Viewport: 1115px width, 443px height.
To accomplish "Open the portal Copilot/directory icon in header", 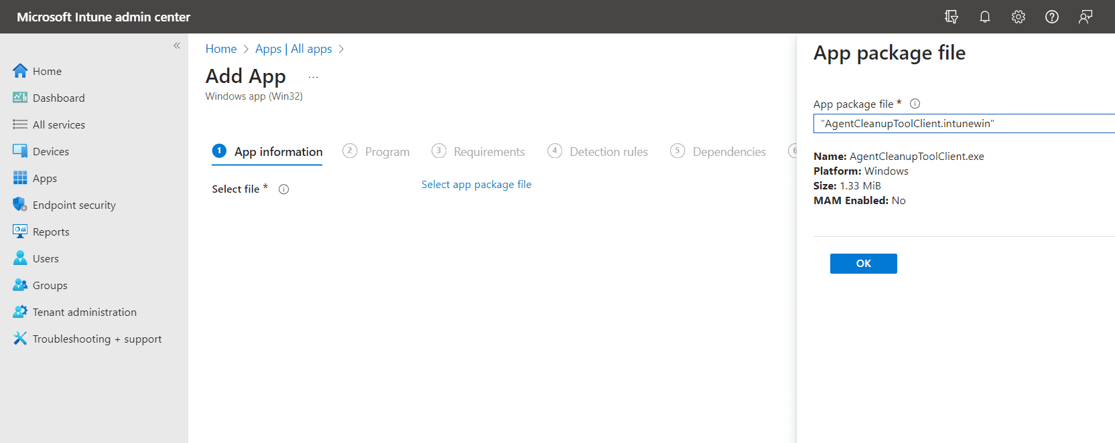I will pyautogui.click(x=951, y=17).
